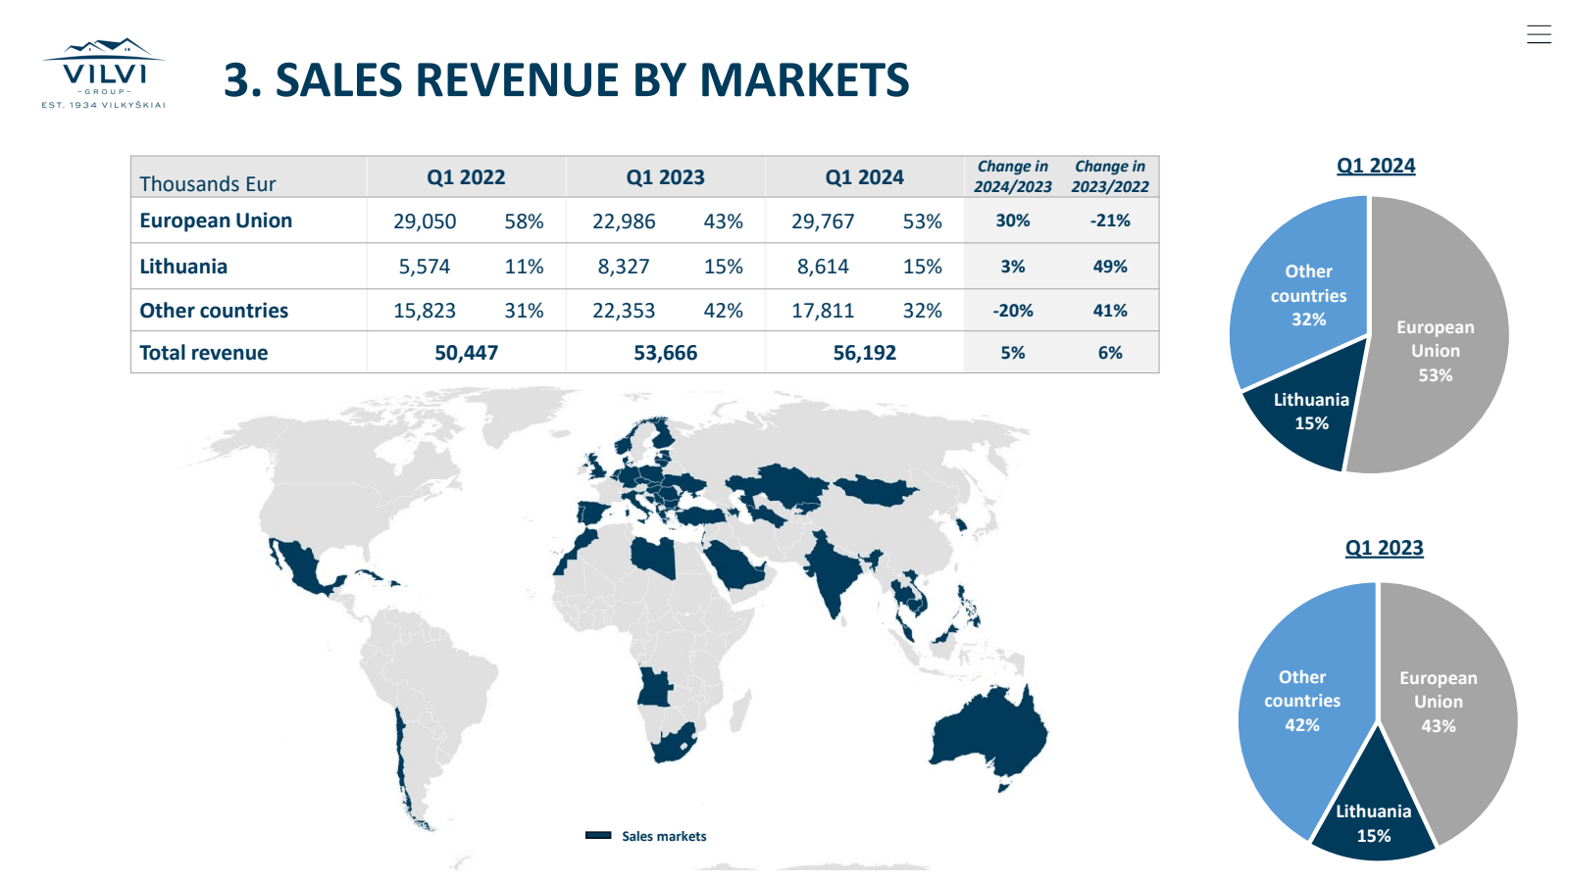This screenshot has width=1569, height=882.
Task: Select the European Union row label
Action: (x=216, y=220)
